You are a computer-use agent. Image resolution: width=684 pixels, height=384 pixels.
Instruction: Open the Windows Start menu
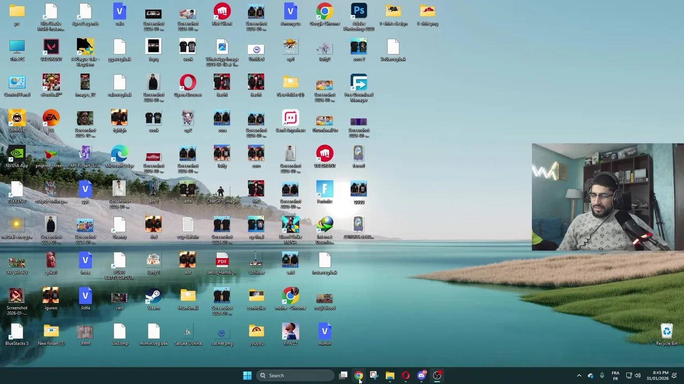pos(247,375)
